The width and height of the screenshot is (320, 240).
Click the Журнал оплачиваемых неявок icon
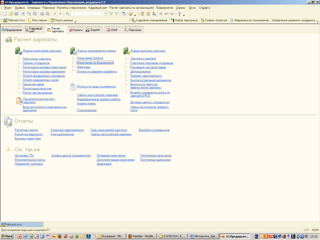click(73, 51)
